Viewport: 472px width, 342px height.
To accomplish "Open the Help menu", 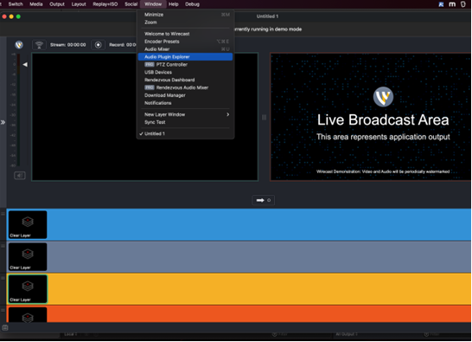I will point(174,4).
